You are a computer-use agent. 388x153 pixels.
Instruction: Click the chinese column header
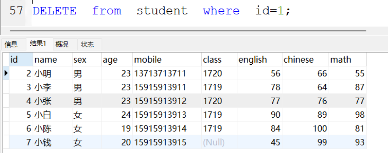tap(305, 60)
